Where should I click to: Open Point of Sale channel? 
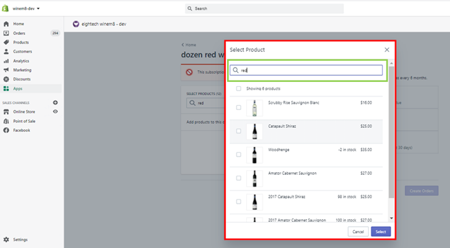tap(24, 121)
